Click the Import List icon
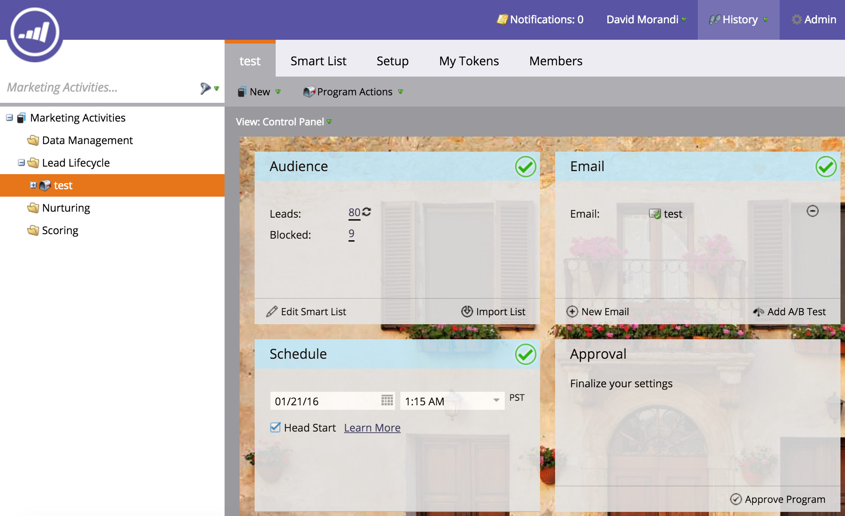 click(x=467, y=311)
